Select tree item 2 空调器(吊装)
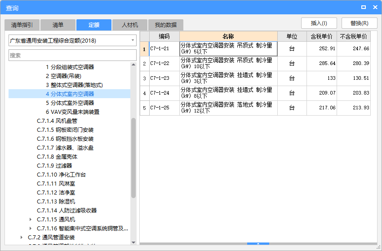382x251 pixels. (x=63, y=76)
